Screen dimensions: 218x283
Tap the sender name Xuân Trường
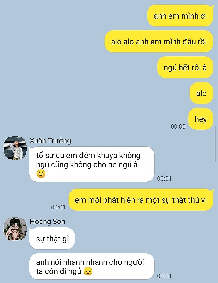[50, 141]
